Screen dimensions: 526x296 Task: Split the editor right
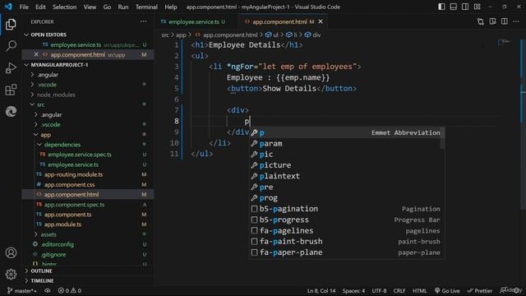(x=504, y=22)
